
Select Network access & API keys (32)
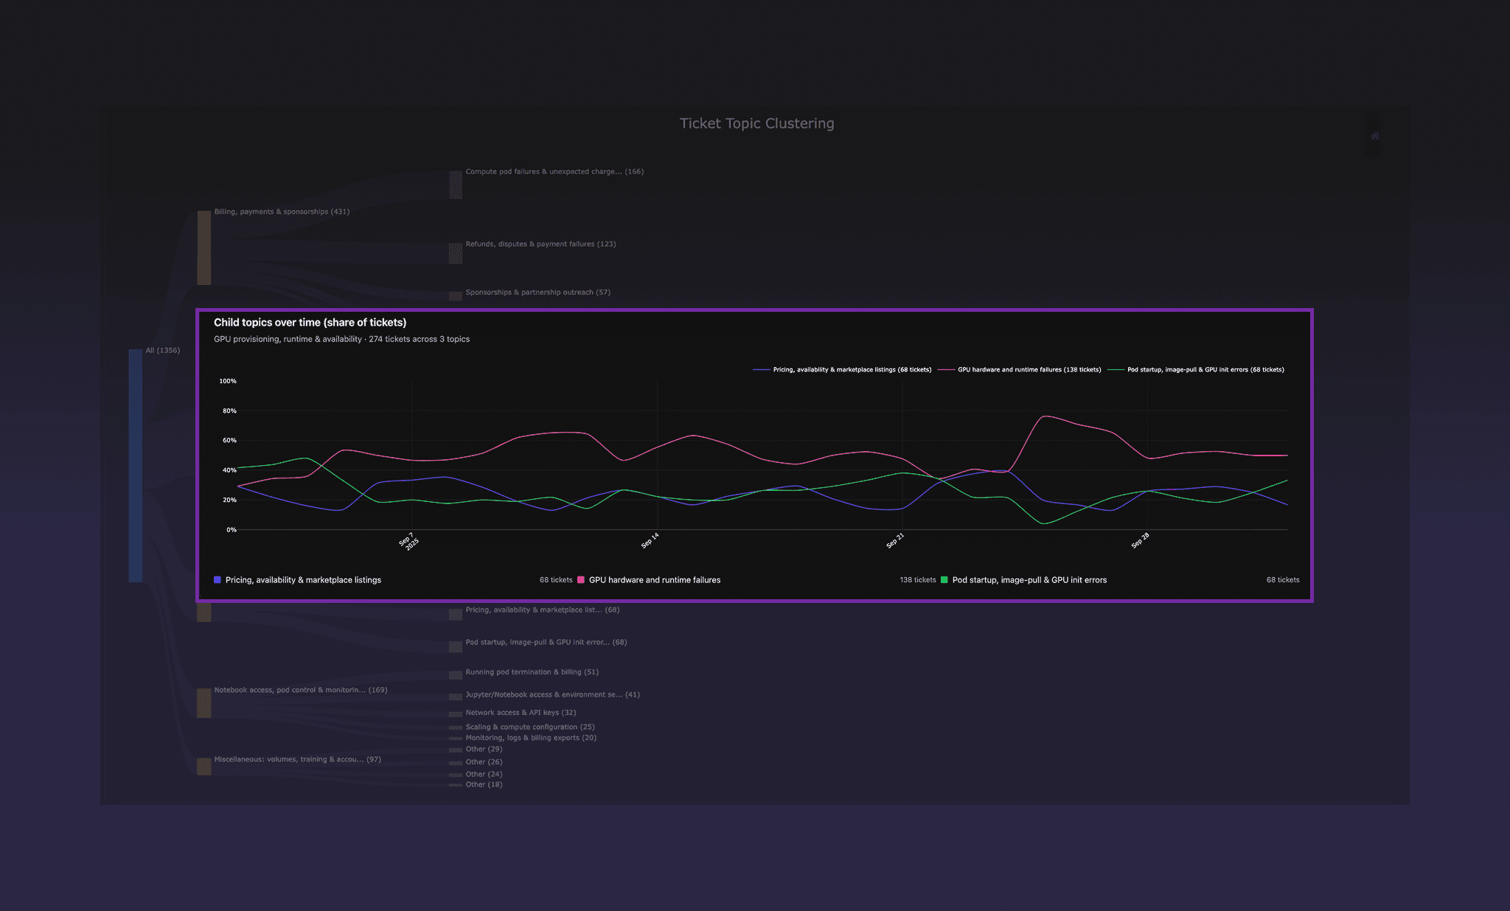coord(456,714)
